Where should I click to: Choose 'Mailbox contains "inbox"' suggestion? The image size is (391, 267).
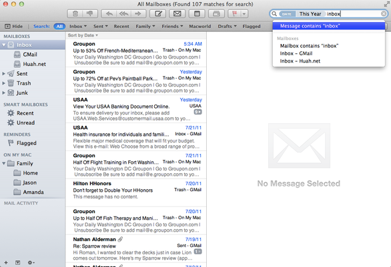329,46
